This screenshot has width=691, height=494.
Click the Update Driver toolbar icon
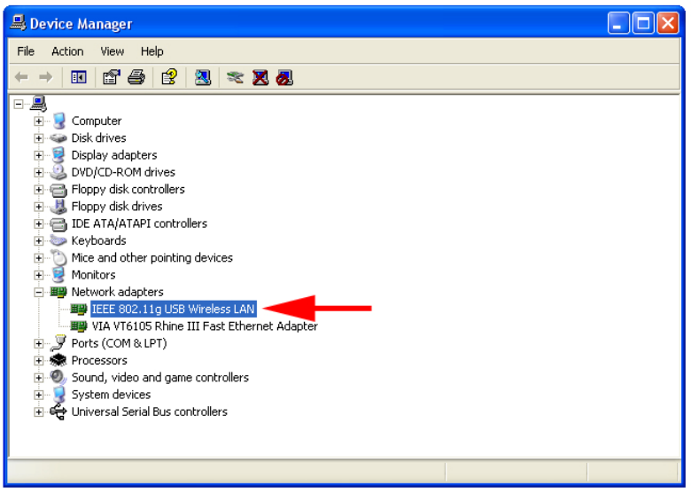[236, 78]
